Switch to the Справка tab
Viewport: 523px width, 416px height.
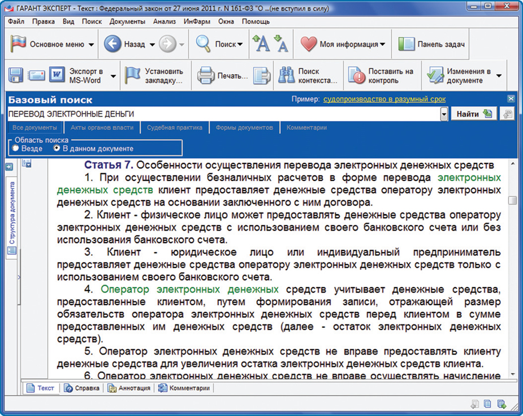coord(83,388)
